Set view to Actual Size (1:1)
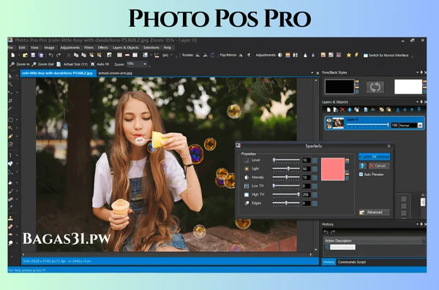Screen dimensions: 439x290 pos(72,64)
